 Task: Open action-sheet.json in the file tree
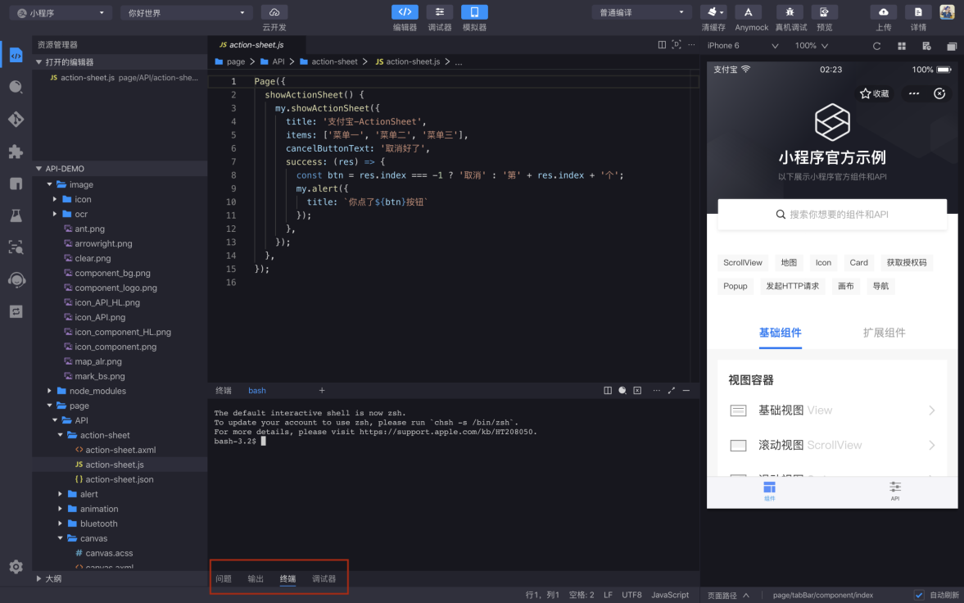120,479
